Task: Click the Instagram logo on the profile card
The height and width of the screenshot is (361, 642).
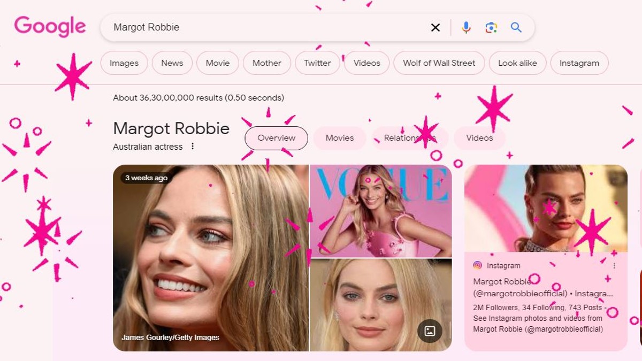Action: (x=477, y=265)
